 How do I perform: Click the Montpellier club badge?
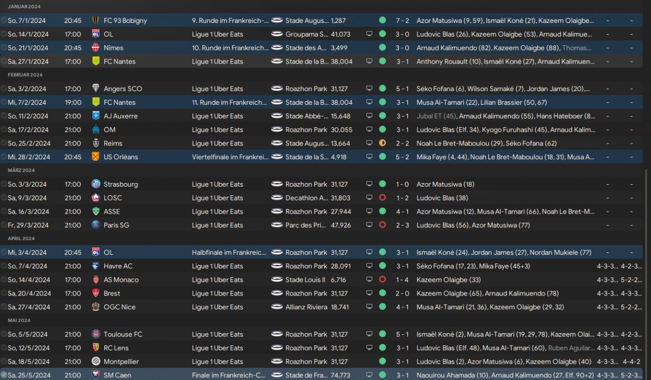click(95, 362)
